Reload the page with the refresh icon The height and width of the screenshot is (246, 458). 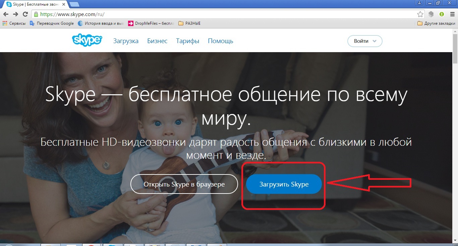click(x=25, y=14)
